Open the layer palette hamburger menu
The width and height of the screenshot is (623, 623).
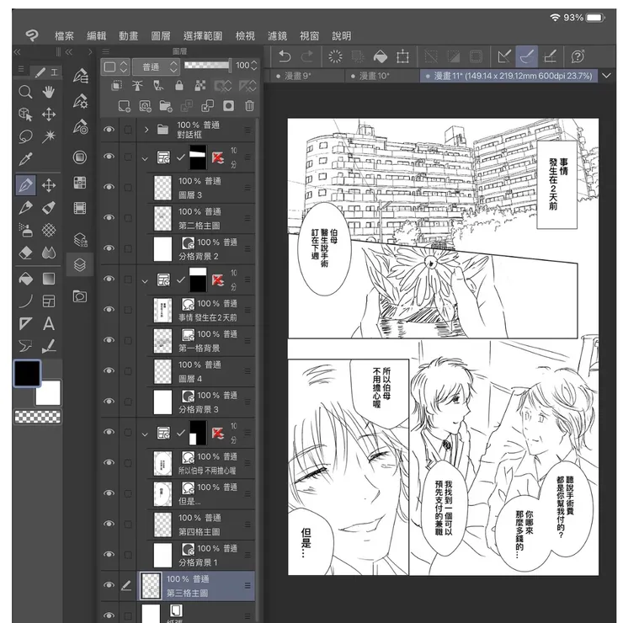[105, 51]
